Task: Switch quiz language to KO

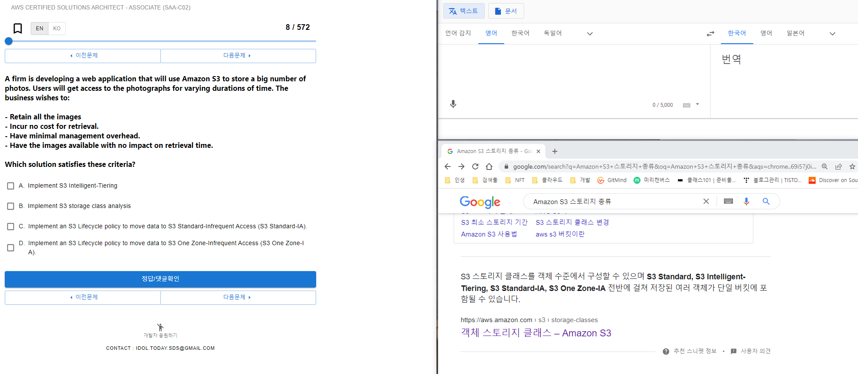Action: [x=57, y=29]
